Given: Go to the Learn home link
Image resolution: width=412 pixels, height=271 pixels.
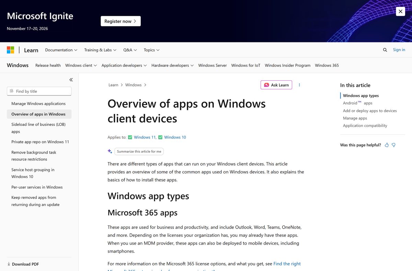Looking at the screenshot, I should coord(31,50).
